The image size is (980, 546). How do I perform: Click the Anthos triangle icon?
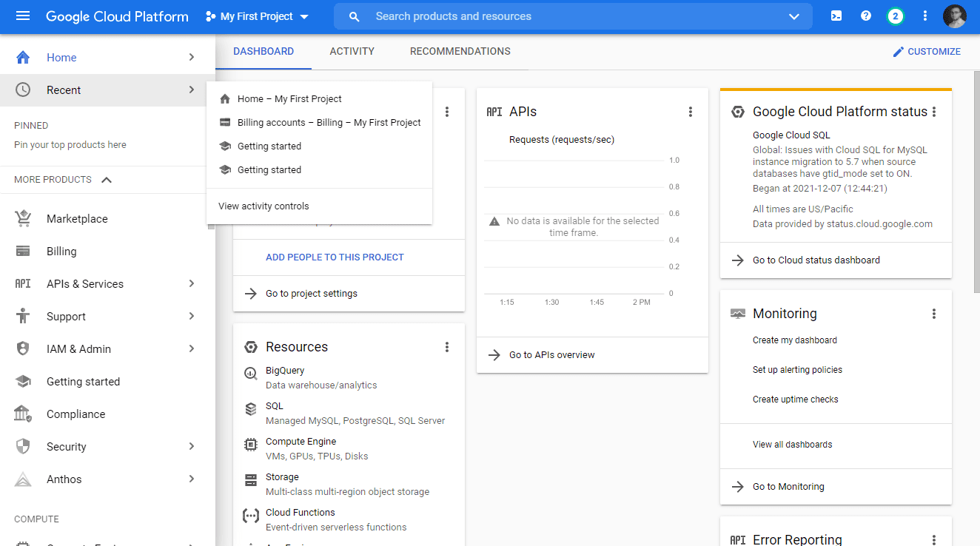pyautogui.click(x=23, y=479)
